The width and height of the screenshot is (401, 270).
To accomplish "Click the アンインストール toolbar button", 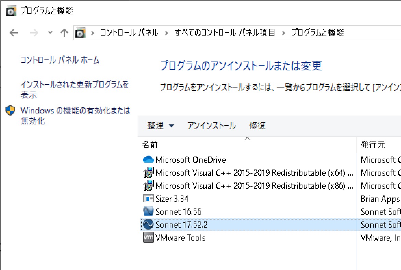I will pos(212,125).
